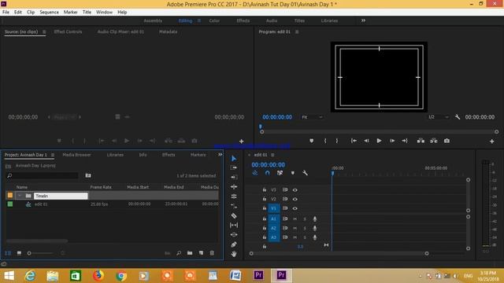504x283 pixels.
Task: Switch Project panel to icon view
Action: point(19,253)
